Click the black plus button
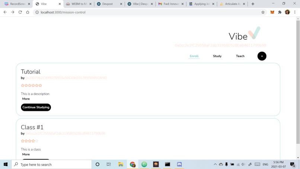Image resolution: width=300 pixels, height=169 pixels. (262, 56)
